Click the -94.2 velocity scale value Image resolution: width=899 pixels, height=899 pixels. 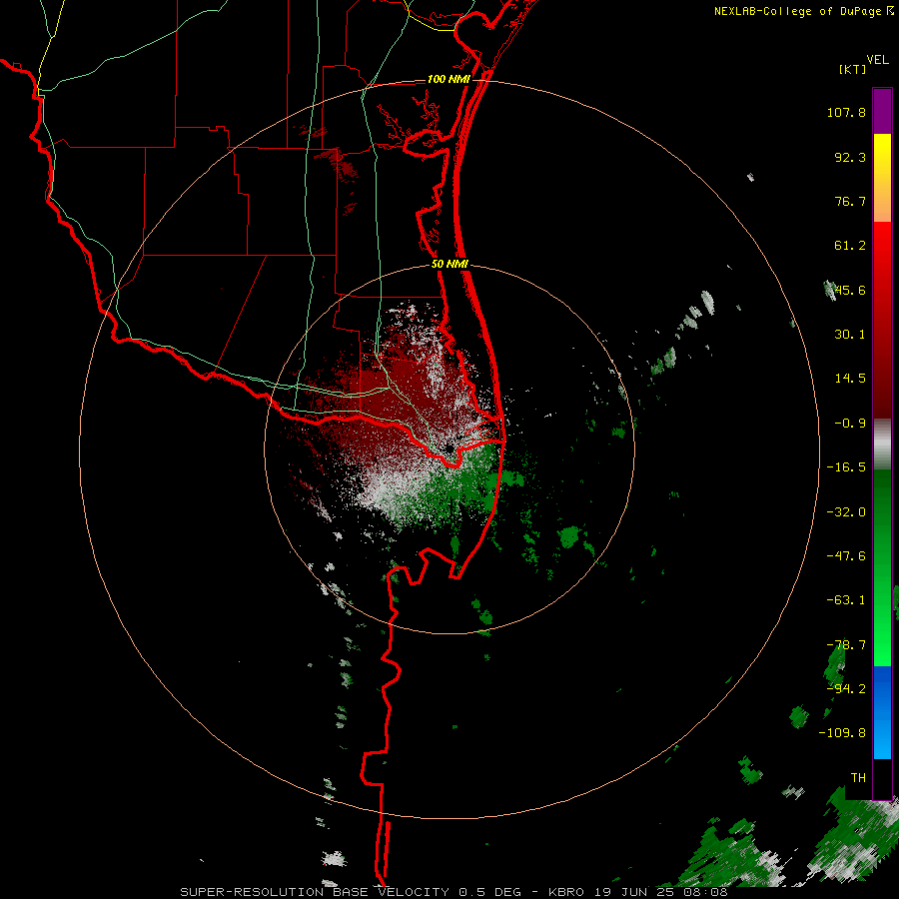click(846, 689)
